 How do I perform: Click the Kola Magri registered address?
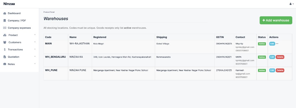point(99,44)
